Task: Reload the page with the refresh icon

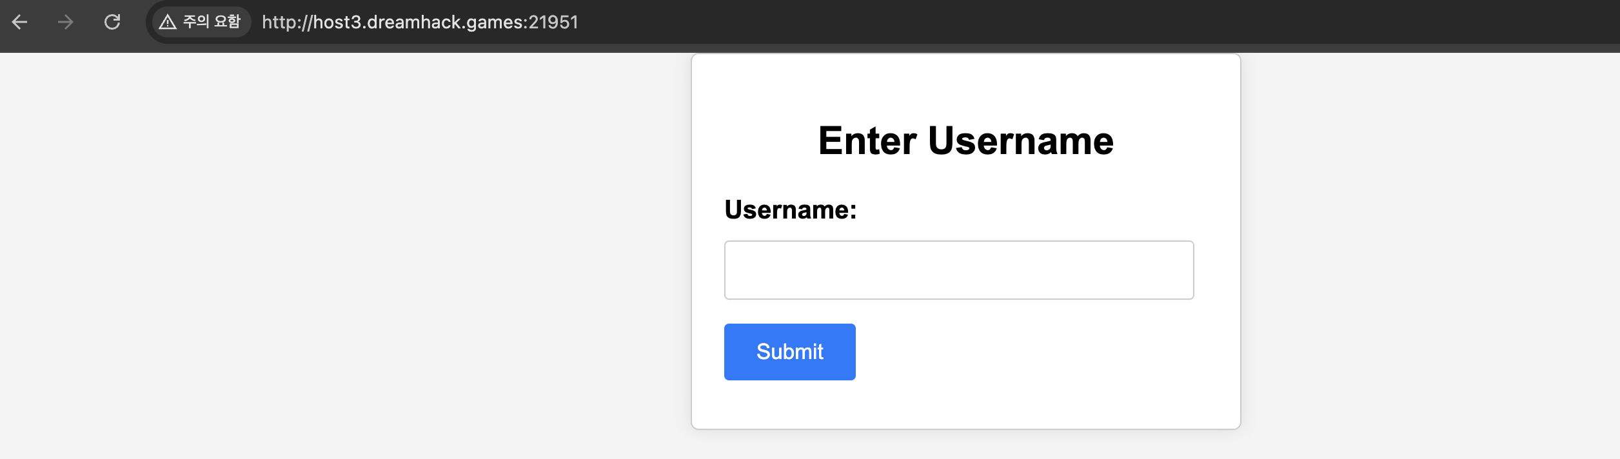Action: (112, 23)
